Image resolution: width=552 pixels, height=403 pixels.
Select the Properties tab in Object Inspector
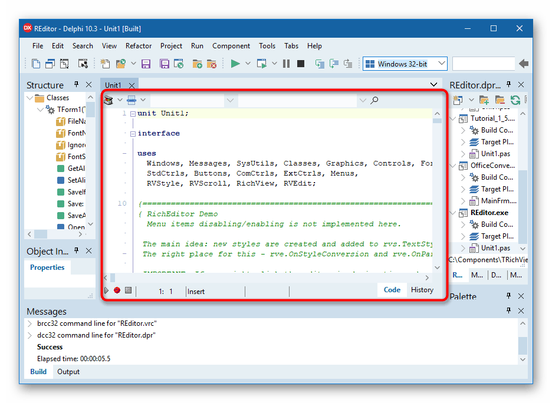click(x=47, y=267)
